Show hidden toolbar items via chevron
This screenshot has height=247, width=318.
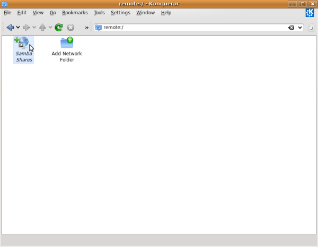coord(86,28)
